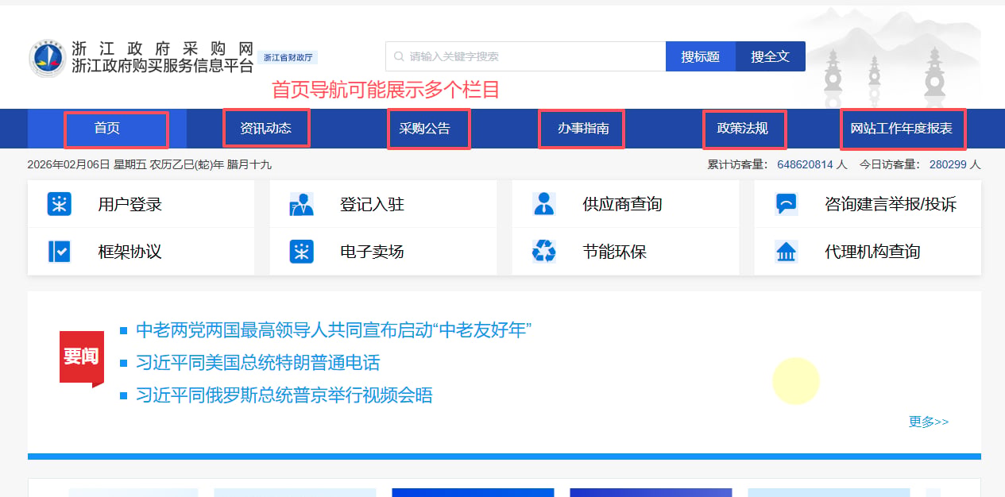Click the 浙江省财政厅 tag
Screen dimensions: 1005x497
(288, 57)
